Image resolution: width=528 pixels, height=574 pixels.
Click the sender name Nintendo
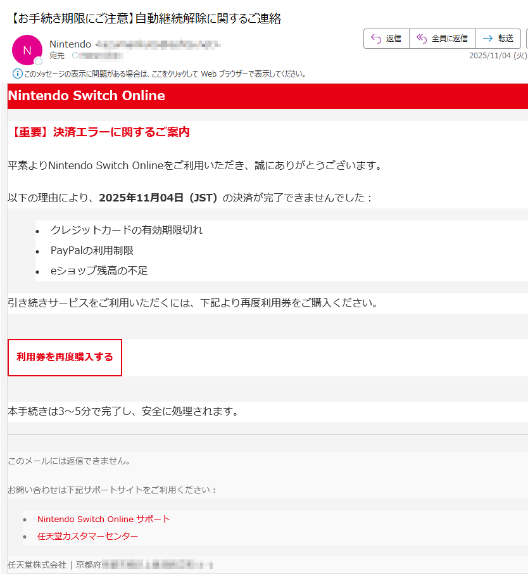click(70, 44)
